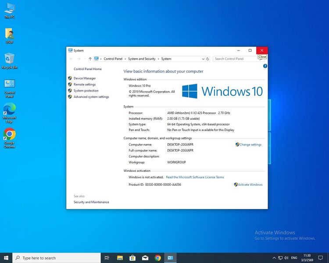Close the System window
329x263 pixels.
pyautogui.click(x=262, y=50)
